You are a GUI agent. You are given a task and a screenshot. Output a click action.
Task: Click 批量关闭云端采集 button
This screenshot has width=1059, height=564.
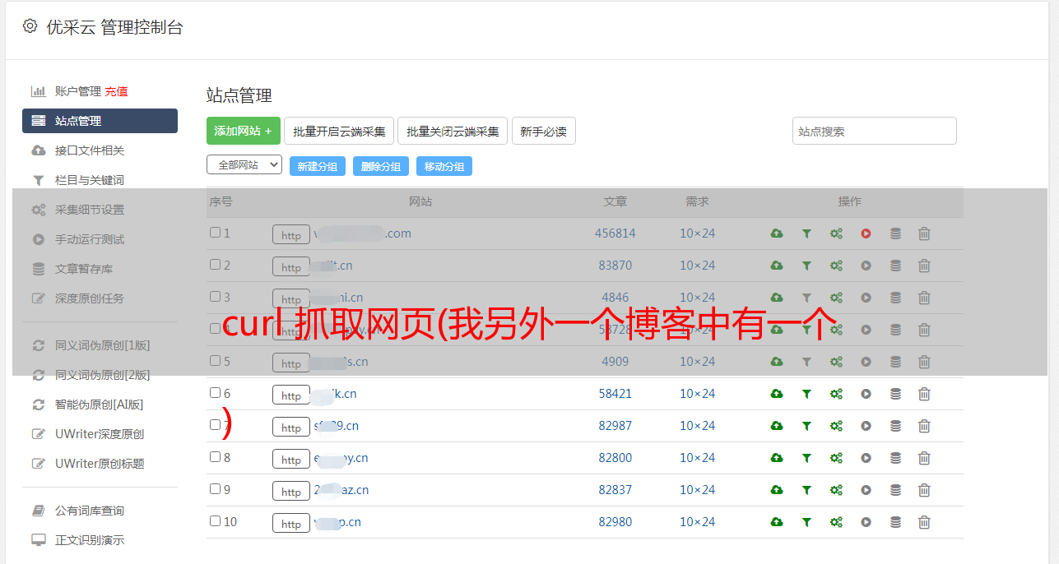click(453, 131)
